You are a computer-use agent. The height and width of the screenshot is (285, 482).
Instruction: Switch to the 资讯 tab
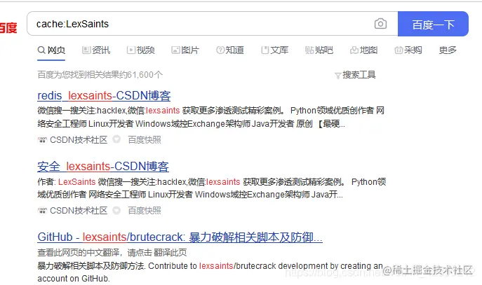(96, 50)
